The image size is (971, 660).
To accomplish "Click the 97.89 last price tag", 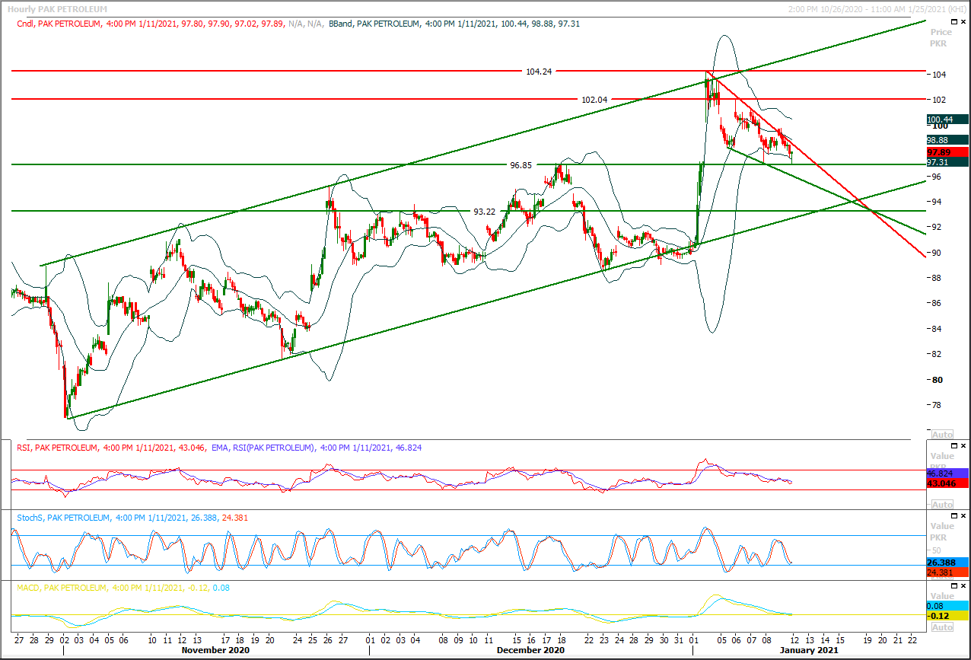I will pos(947,152).
